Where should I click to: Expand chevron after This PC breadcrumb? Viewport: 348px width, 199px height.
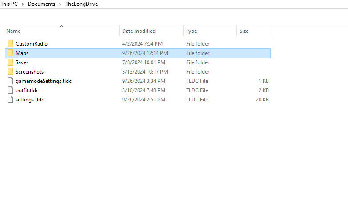coord(23,4)
